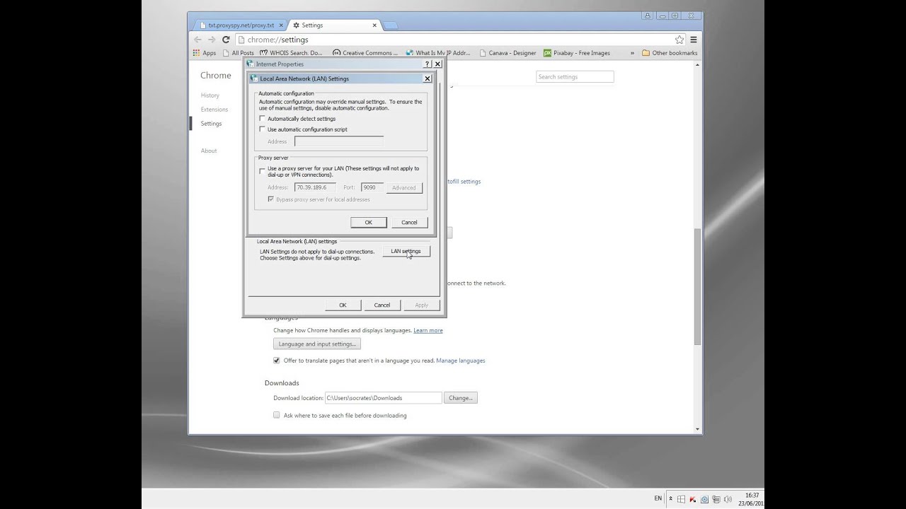Click help question mark in Internet Properties
906x509 pixels.
pyautogui.click(x=428, y=64)
